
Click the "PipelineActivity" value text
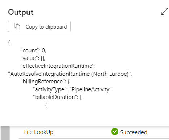coord(90,89)
